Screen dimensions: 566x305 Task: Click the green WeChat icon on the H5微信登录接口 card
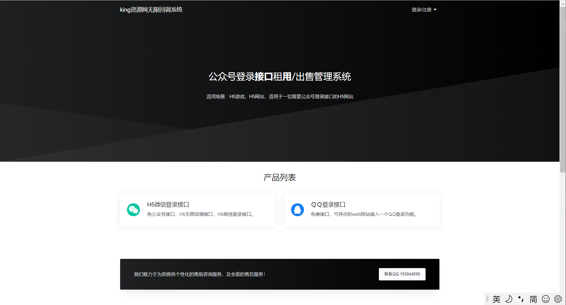coord(133,209)
